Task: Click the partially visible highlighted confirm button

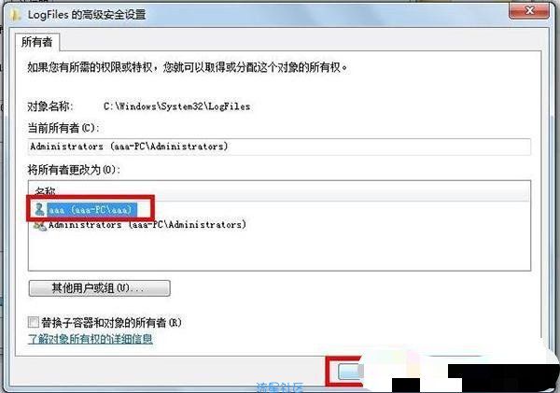Action: click(x=350, y=372)
